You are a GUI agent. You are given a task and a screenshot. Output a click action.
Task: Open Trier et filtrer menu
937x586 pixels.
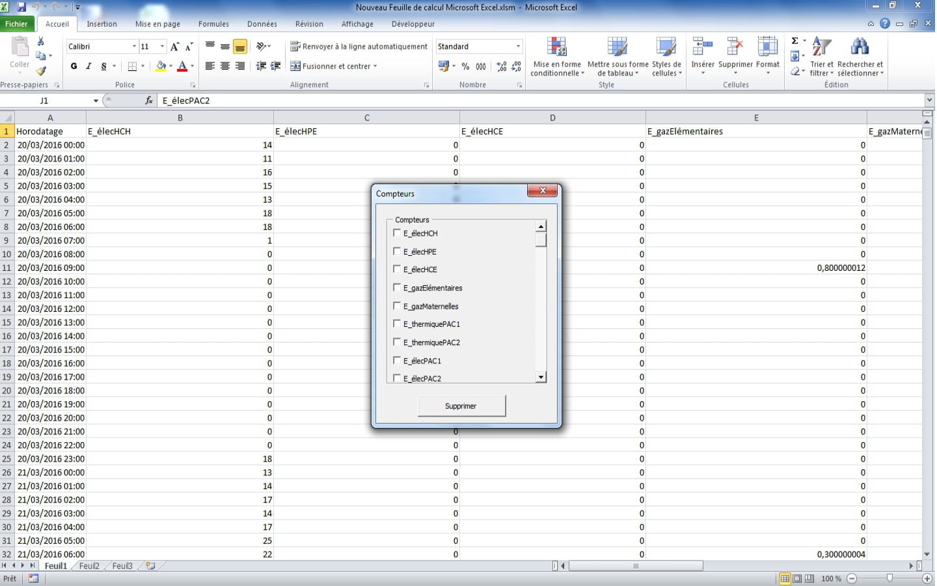[822, 57]
